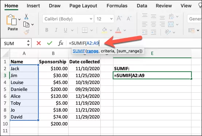Cancel formula entry with red X

point(39,43)
